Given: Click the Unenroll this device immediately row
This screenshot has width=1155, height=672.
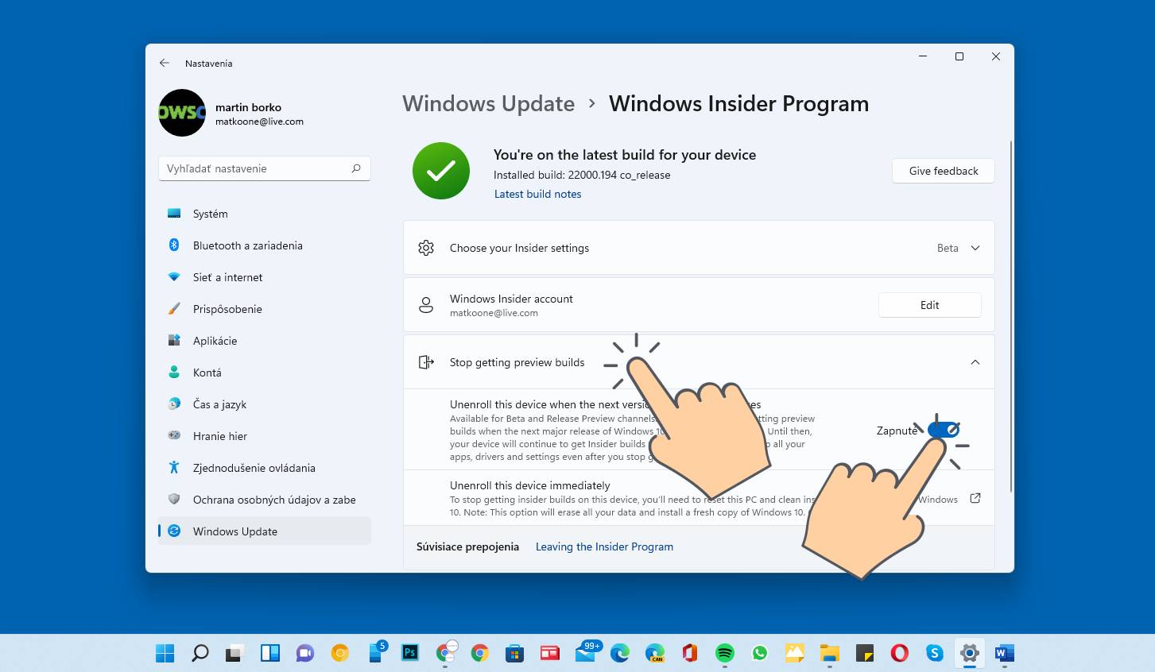Looking at the screenshot, I should click(x=699, y=498).
